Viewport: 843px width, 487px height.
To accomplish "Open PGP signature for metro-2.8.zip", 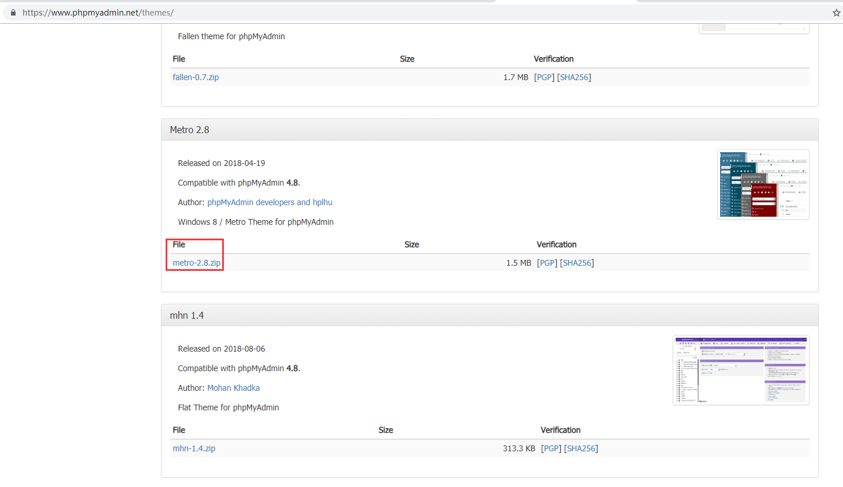I will (547, 263).
